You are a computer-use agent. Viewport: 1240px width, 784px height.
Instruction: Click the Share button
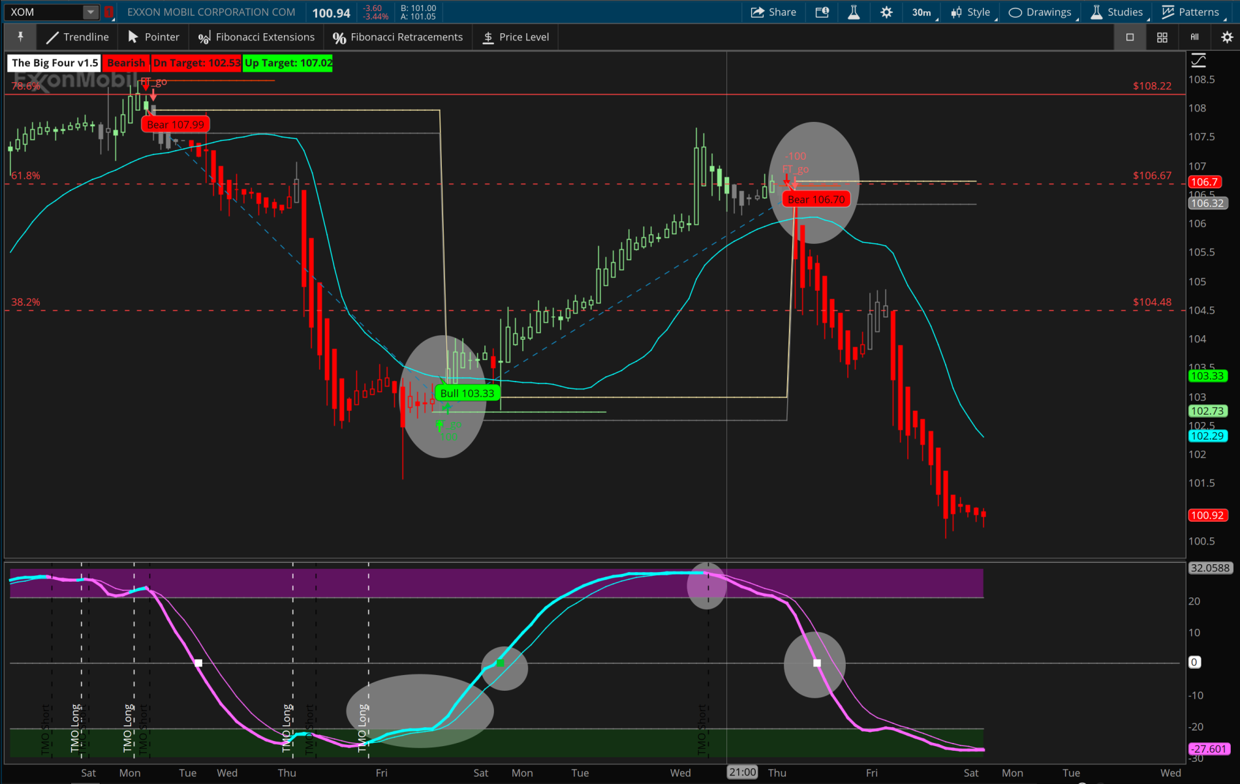tap(773, 12)
